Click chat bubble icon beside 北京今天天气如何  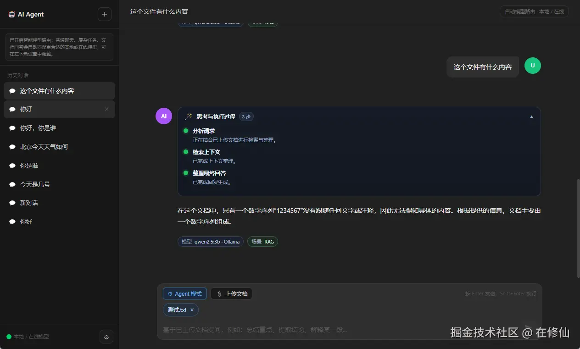tap(12, 147)
